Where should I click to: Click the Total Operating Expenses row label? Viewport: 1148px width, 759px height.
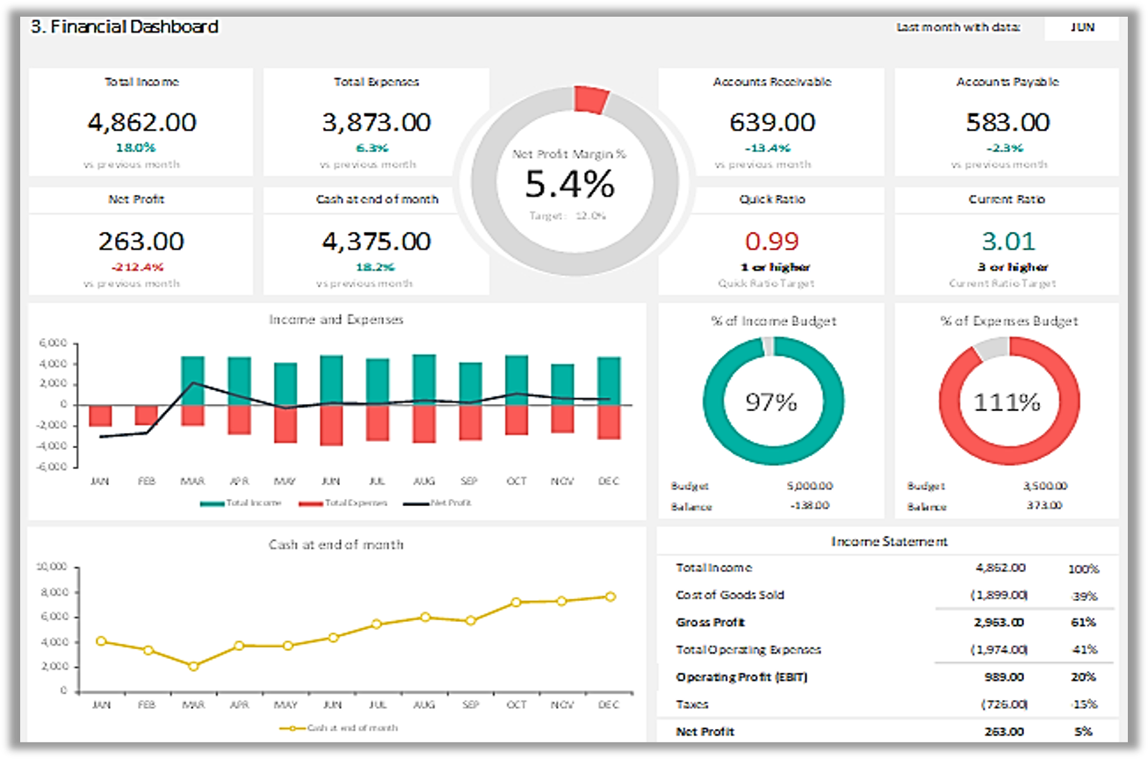click(748, 650)
